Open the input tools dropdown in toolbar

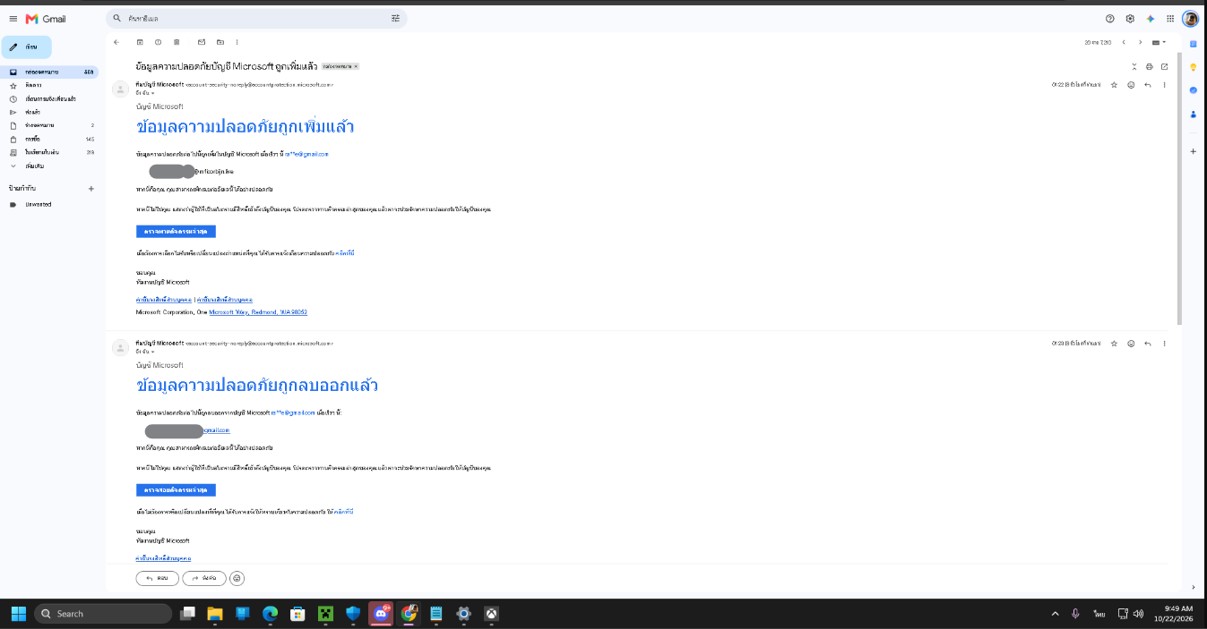(1159, 42)
